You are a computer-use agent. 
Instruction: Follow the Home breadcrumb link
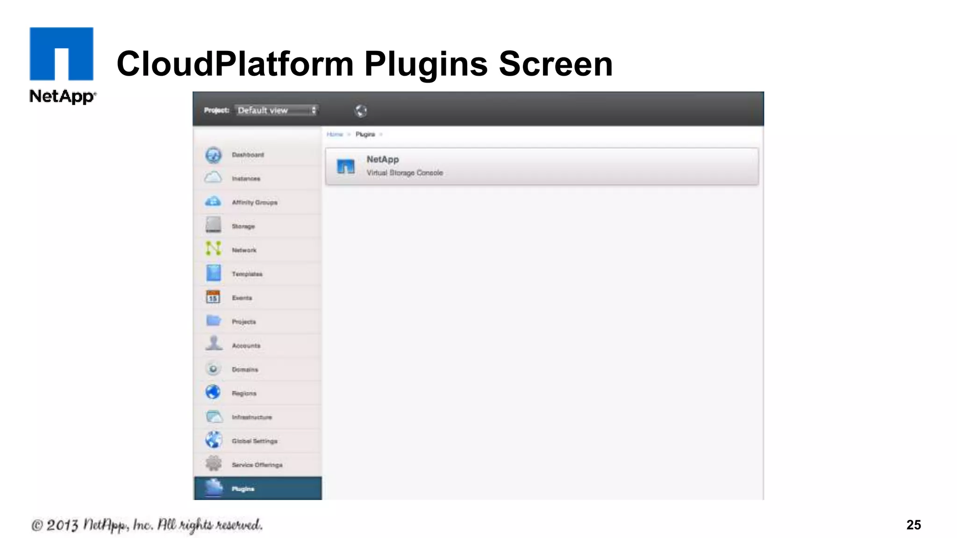pos(335,134)
